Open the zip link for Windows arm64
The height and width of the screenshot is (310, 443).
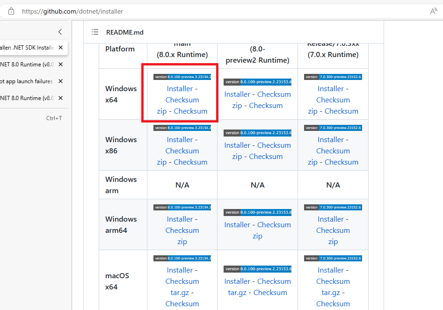click(182, 241)
